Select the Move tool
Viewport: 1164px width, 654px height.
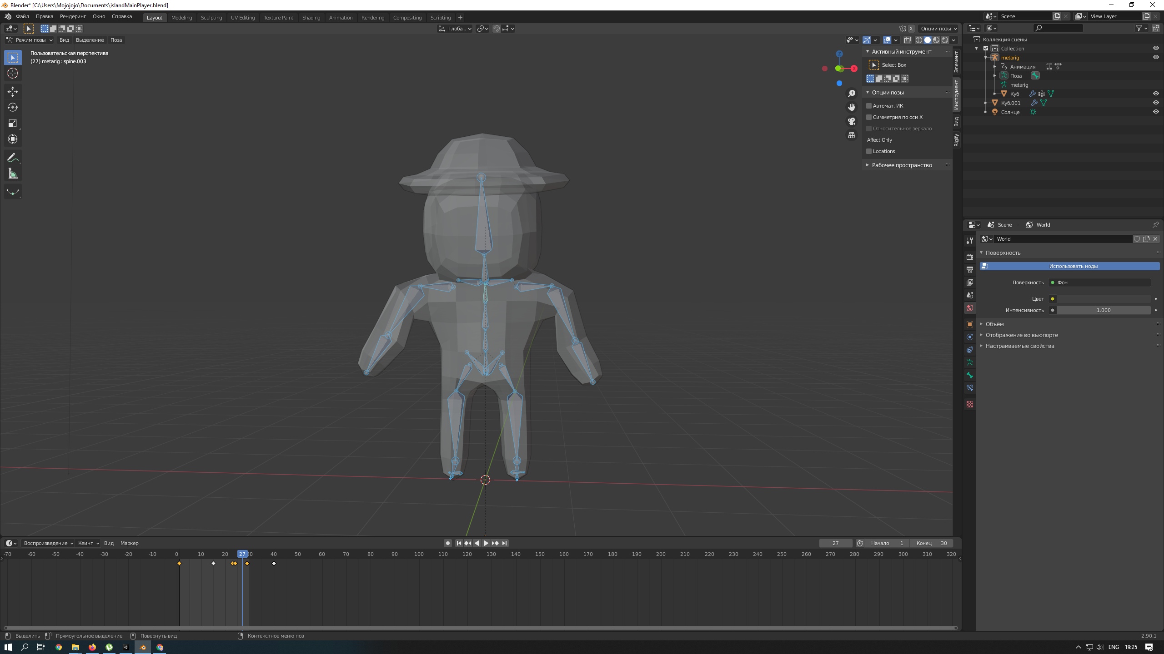coord(13,92)
